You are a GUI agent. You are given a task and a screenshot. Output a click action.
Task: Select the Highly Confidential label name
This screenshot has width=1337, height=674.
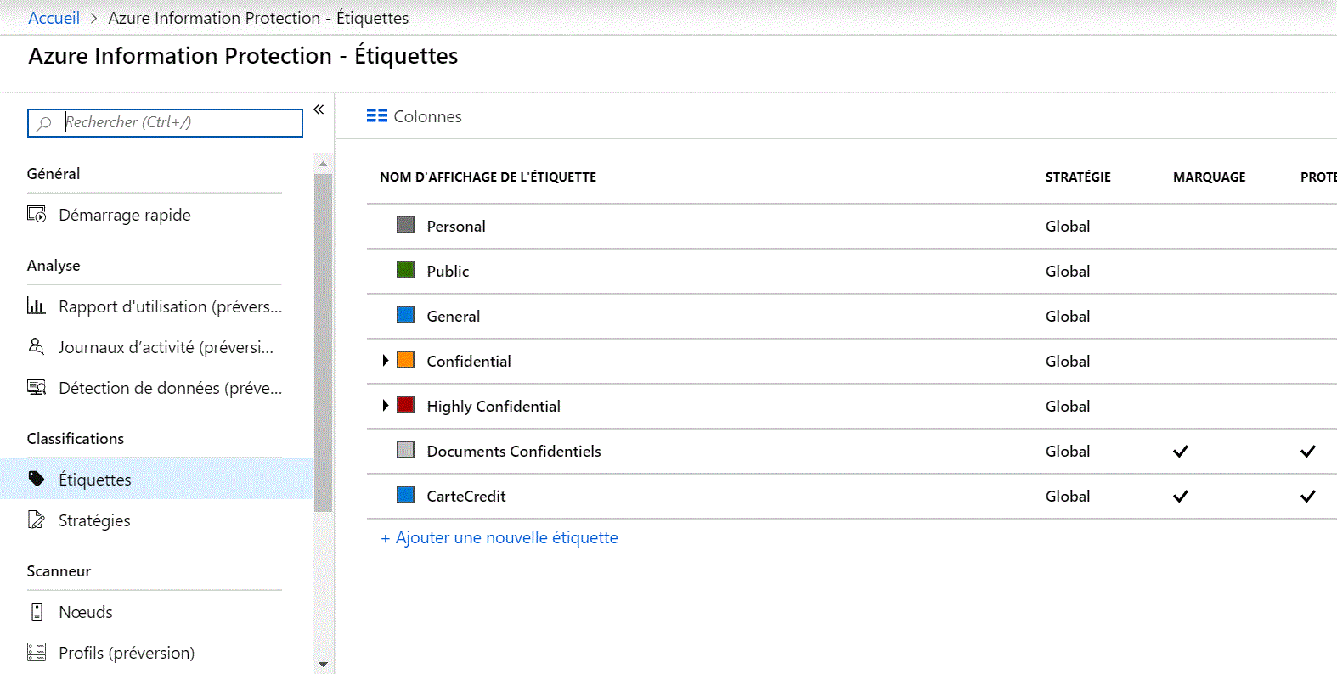(x=494, y=406)
